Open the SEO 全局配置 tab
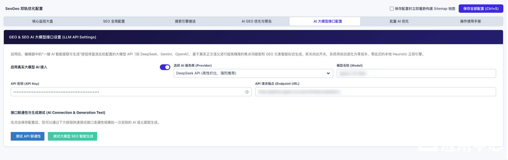The image size is (508, 160). pos(114,21)
